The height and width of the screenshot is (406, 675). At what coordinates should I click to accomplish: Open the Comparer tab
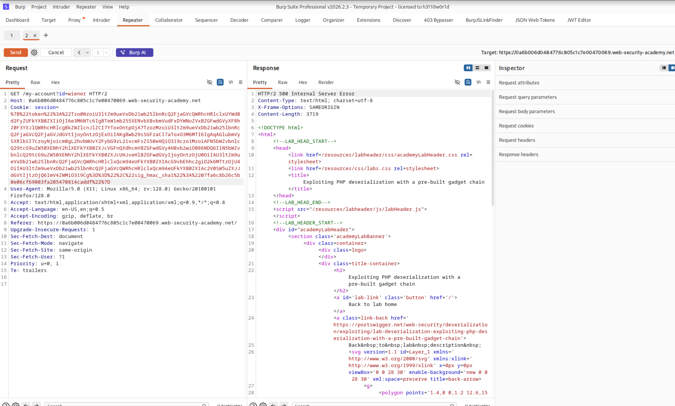272,20
